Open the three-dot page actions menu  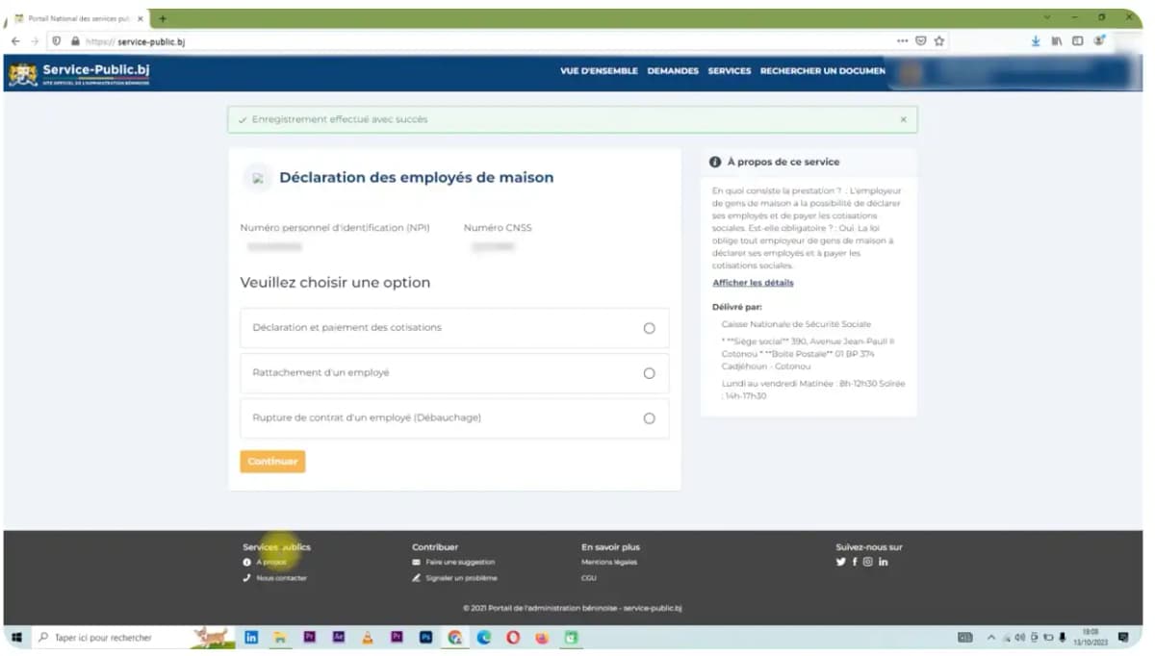coord(902,40)
